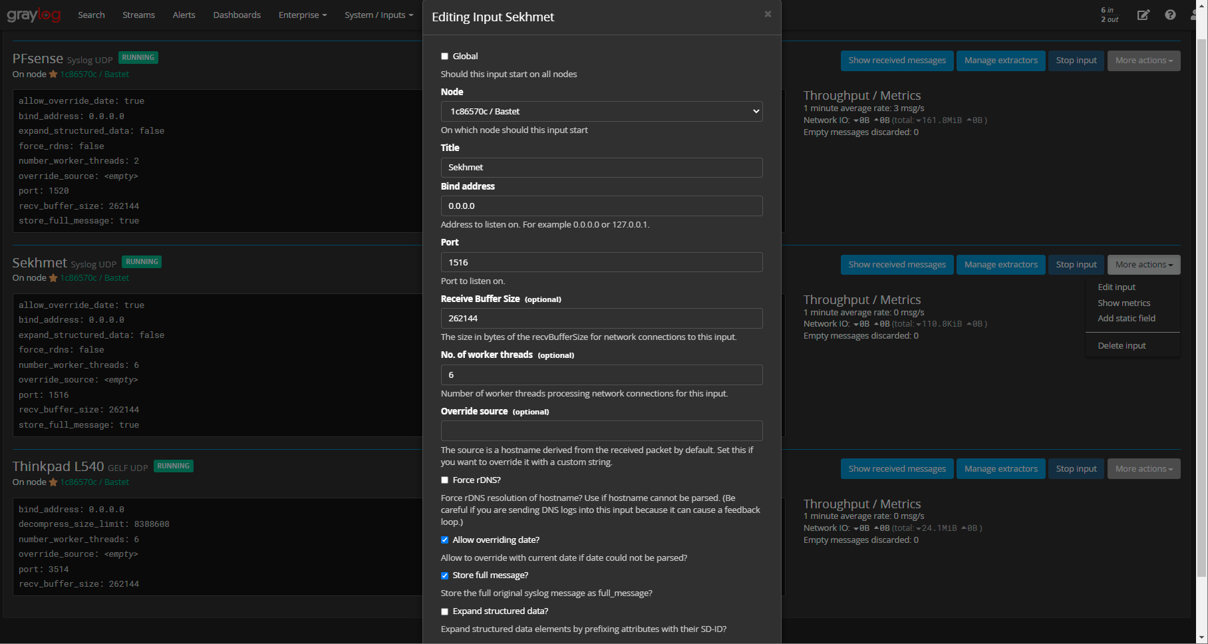Viewport: 1208px width, 644px height.
Task: Choose Delete input from the actions menu
Action: (x=1122, y=346)
